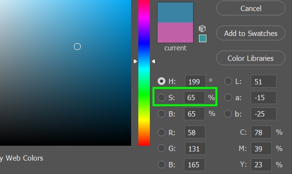292x174 pixels.
Task: Click the hue value field showing 199
Action: pyautogui.click(x=195, y=81)
